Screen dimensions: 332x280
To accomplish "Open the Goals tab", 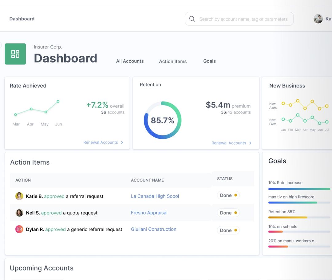I will [209, 61].
